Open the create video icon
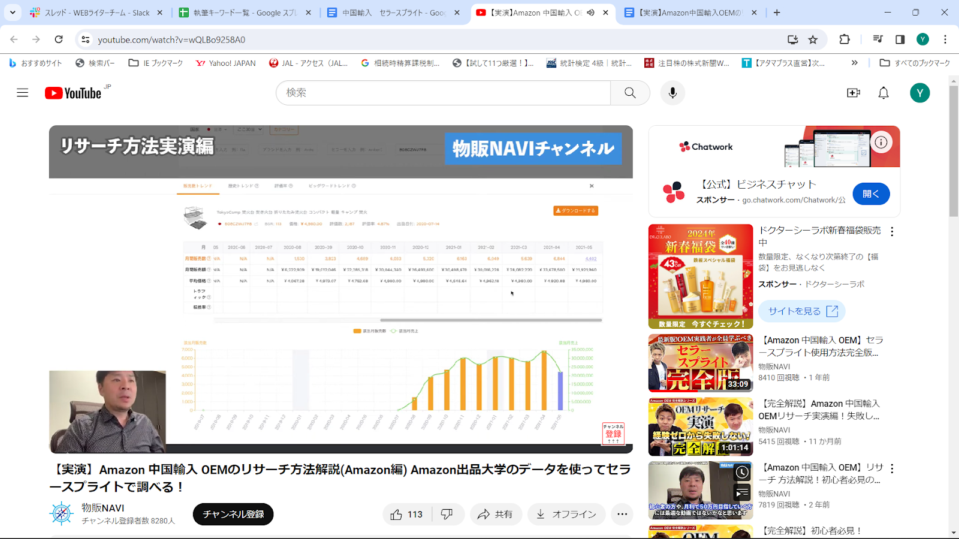Screen dimensions: 959x539 [x=854, y=93]
